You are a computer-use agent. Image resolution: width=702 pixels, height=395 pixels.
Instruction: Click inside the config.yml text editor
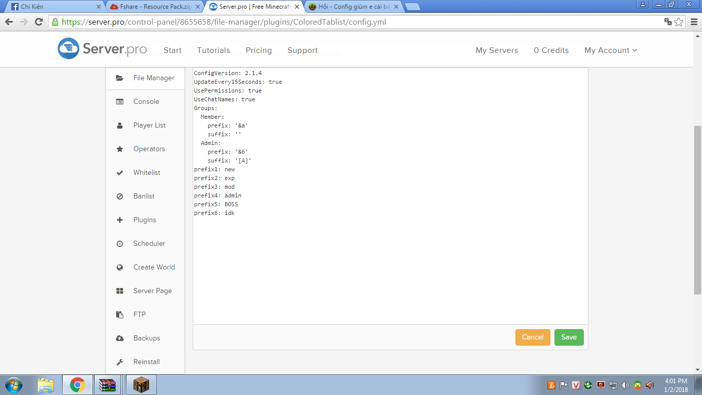391,196
